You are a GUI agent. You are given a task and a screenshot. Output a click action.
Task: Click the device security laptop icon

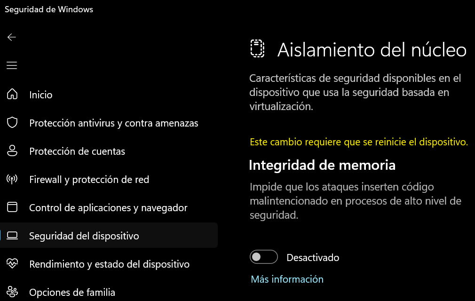click(x=12, y=236)
